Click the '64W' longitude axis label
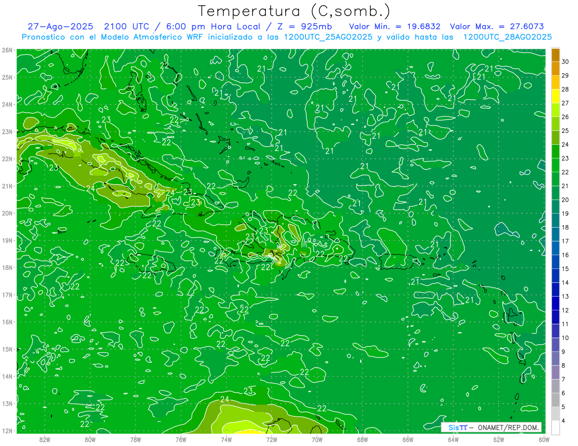 (453, 439)
